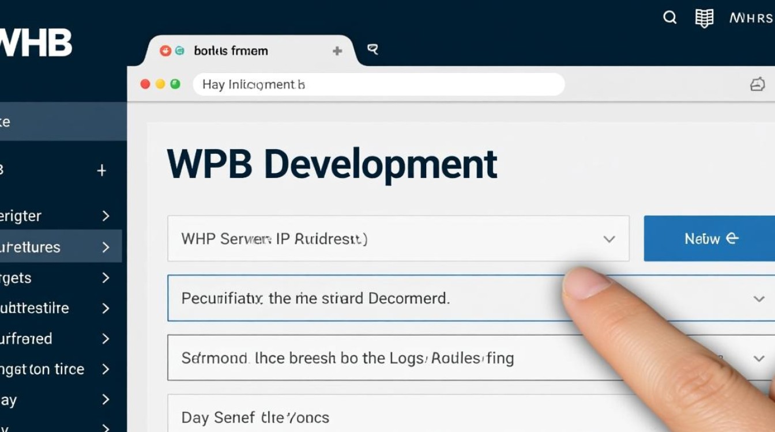Click the plus icon to open new tab

click(337, 51)
